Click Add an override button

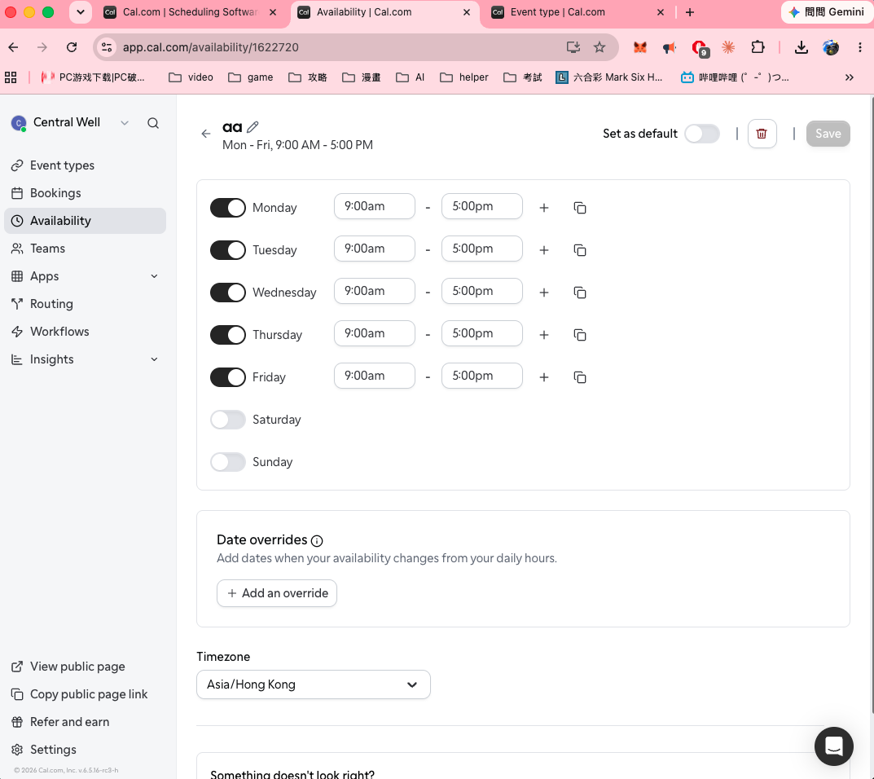pos(277,593)
